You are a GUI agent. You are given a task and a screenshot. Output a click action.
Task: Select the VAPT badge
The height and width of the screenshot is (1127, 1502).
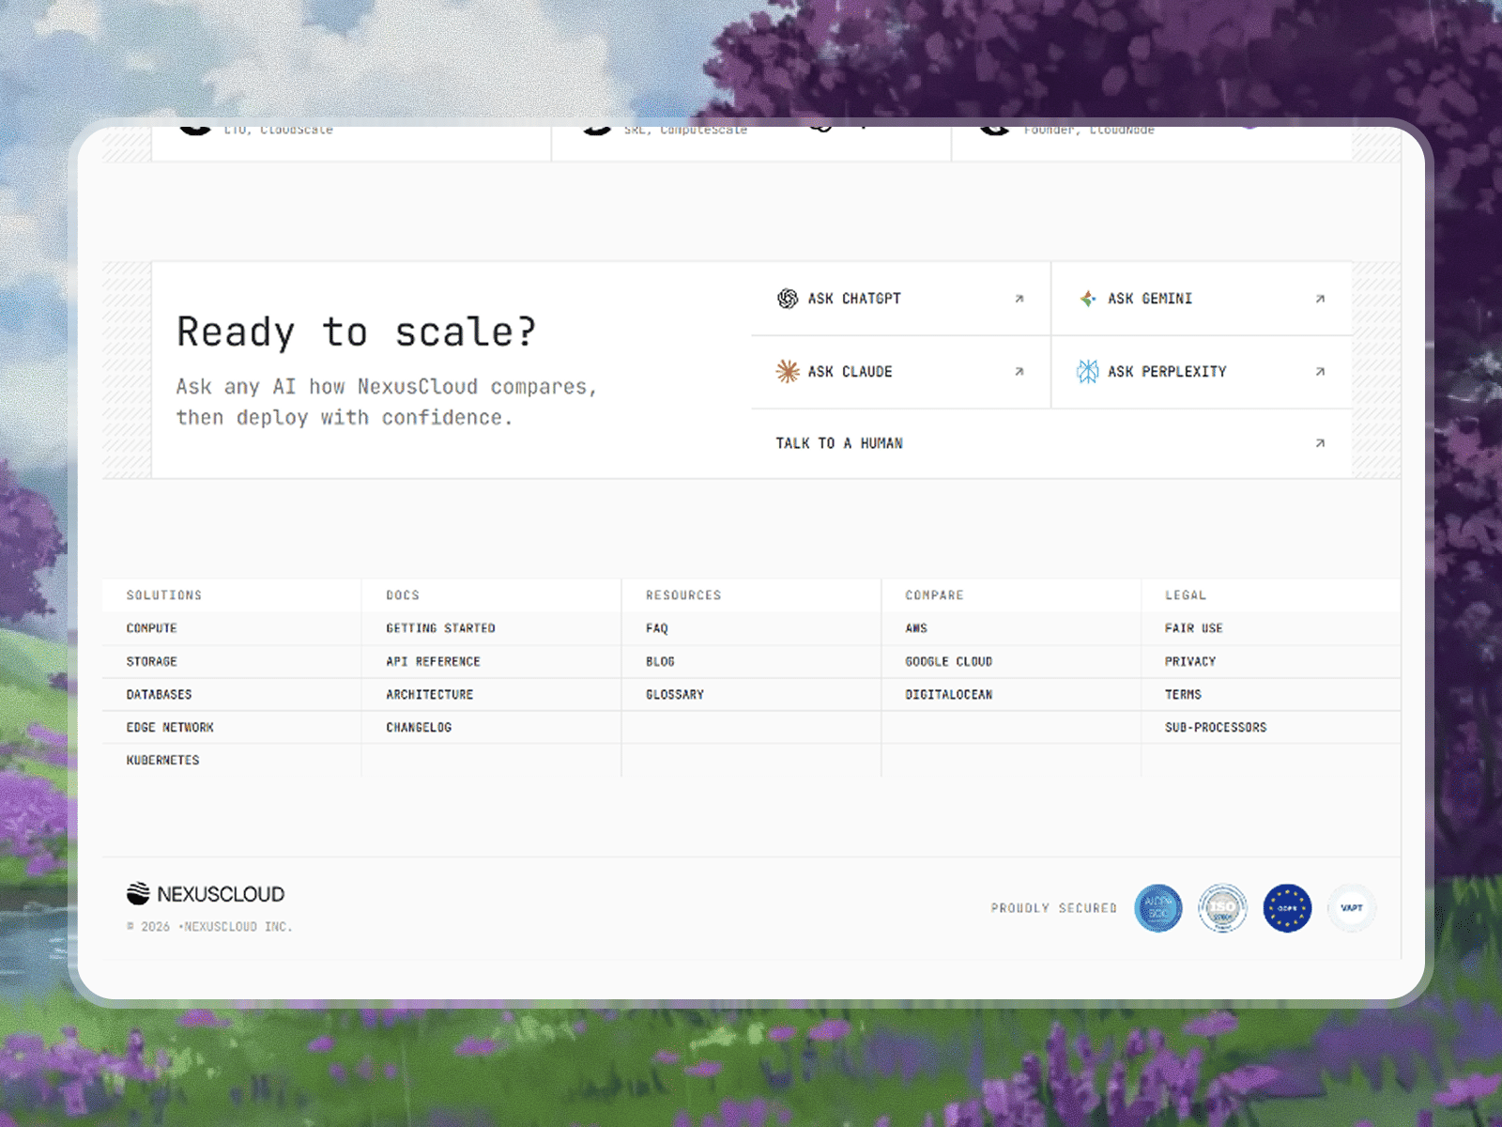pos(1351,908)
